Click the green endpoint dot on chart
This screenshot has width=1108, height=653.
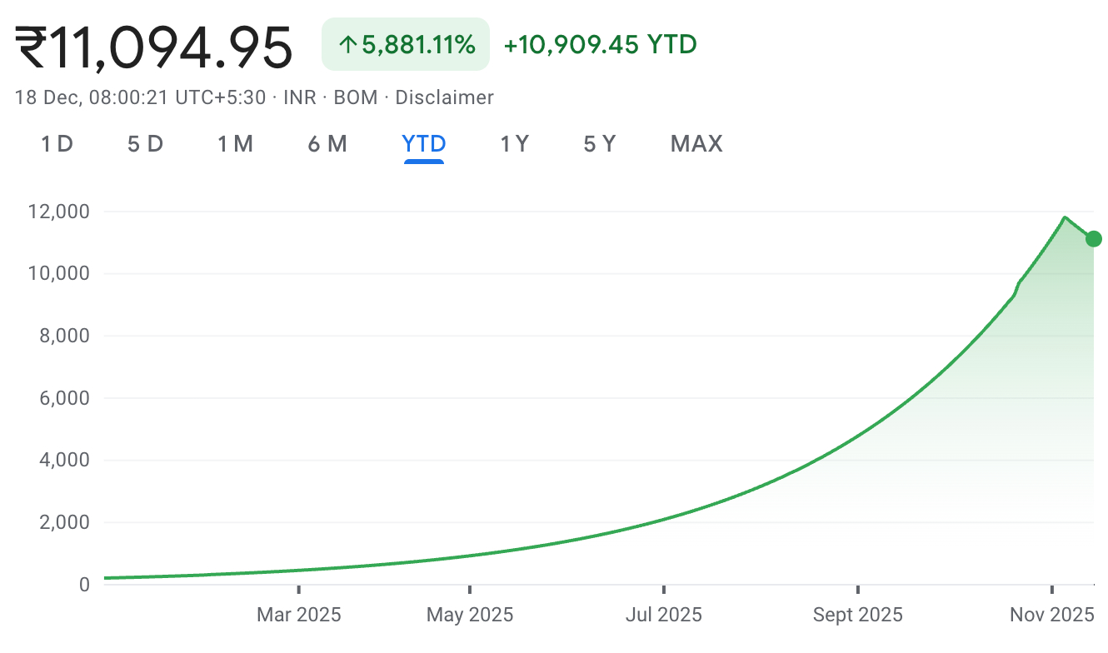(1094, 240)
